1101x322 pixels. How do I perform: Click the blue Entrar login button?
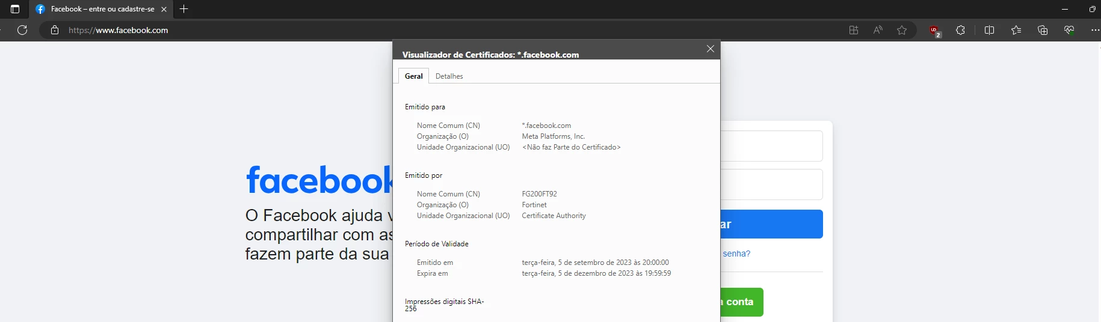[771, 224]
